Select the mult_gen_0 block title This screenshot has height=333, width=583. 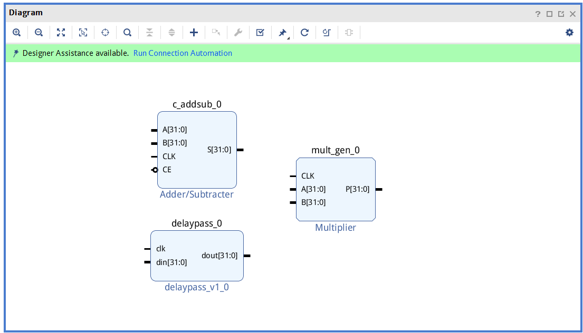336,150
